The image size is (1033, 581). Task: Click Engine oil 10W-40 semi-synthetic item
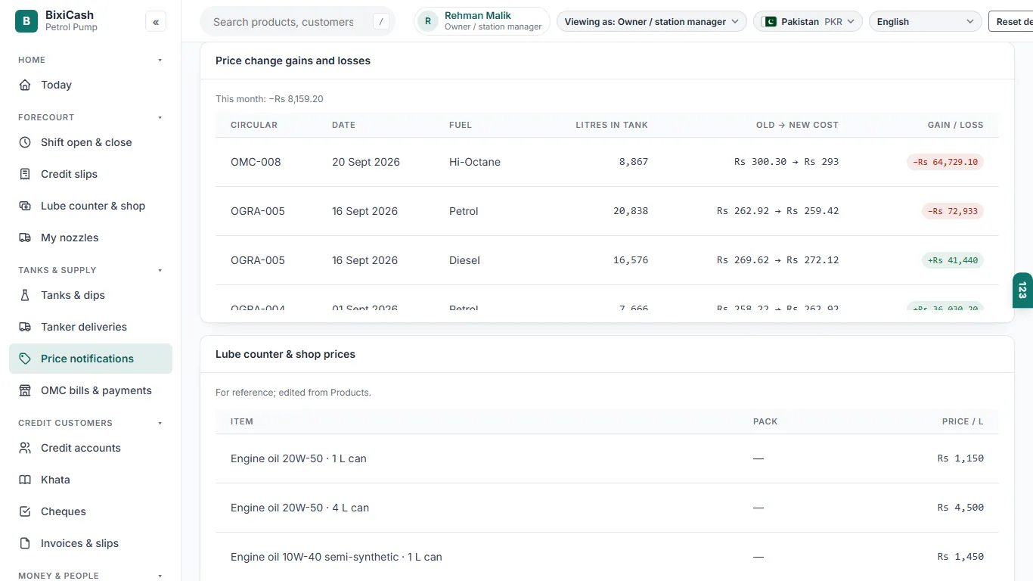tap(337, 557)
